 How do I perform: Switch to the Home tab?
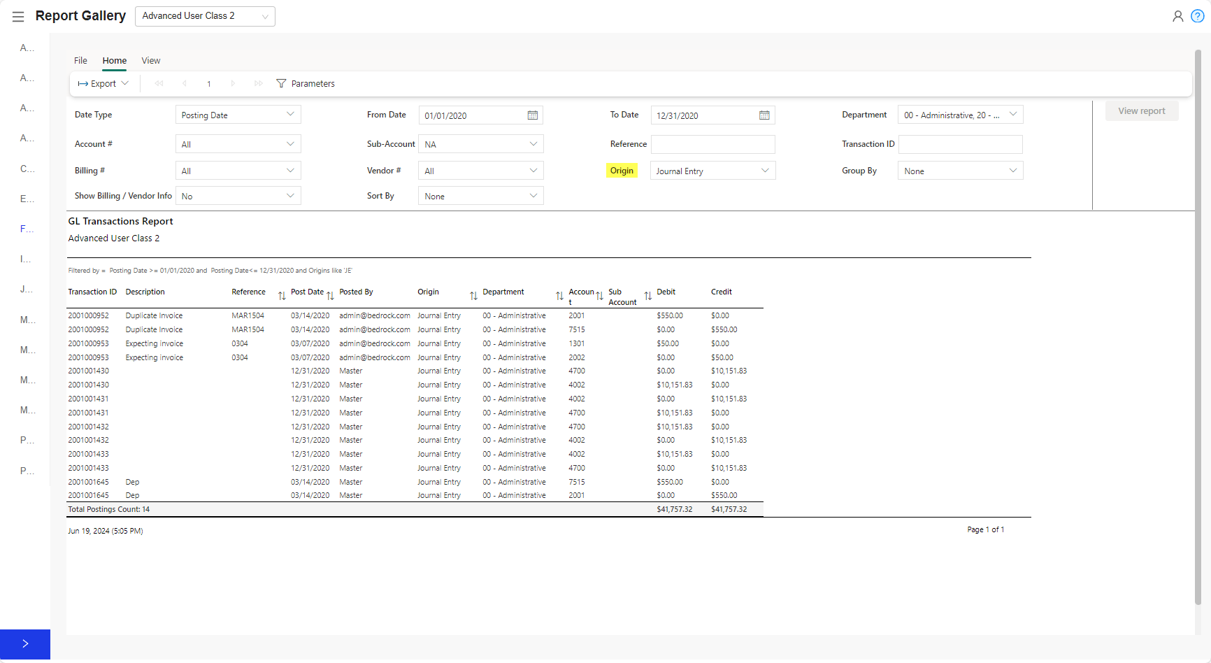[115, 61]
